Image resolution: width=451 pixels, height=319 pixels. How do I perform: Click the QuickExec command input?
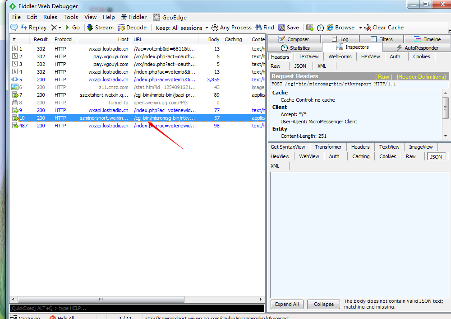pyautogui.click(x=137, y=308)
